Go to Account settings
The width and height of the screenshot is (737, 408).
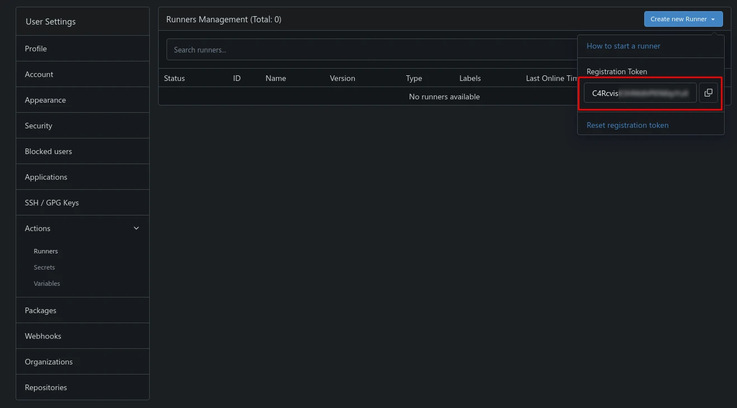click(x=39, y=74)
